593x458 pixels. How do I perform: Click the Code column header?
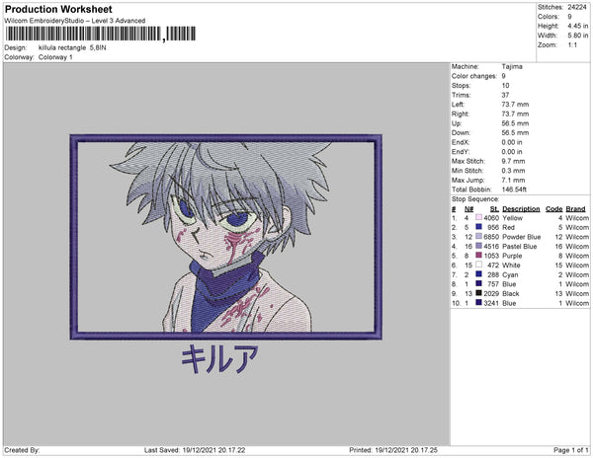[x=554, y=209]
